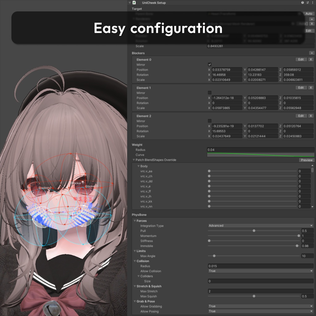Screen dimensions: 316x316
Task: Open the component preset settings icon
Action: 308,2
